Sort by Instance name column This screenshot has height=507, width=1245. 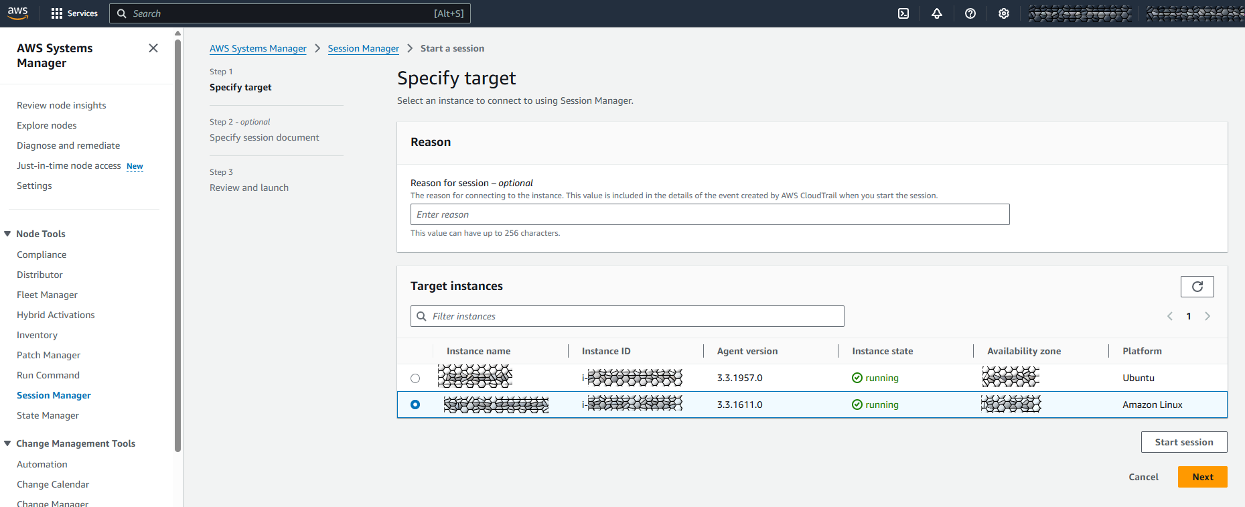pyautogui.click(x=478, y=351)
